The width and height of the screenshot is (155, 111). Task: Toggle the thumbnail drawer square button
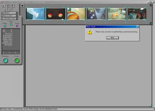[x=22, y=5]
